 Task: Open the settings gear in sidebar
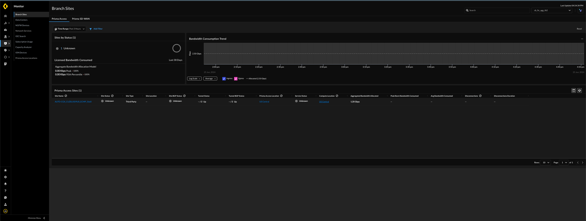[x=5, y=177]
